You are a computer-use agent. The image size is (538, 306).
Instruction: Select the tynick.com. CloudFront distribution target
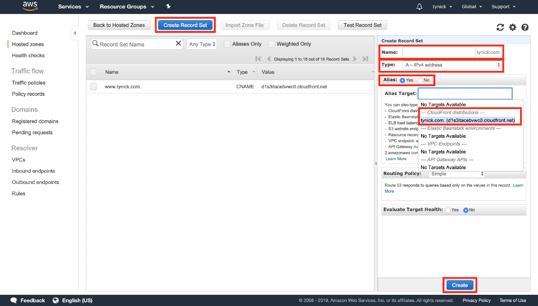[468, 120]
